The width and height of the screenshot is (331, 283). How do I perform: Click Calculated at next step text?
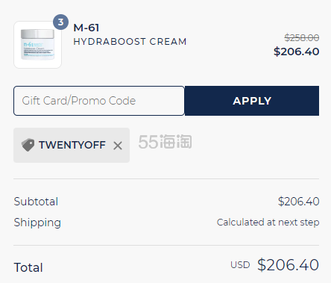pos(268,223)
